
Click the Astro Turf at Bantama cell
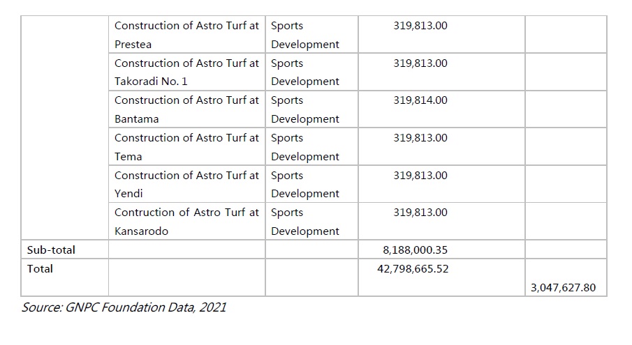point(186,109)
